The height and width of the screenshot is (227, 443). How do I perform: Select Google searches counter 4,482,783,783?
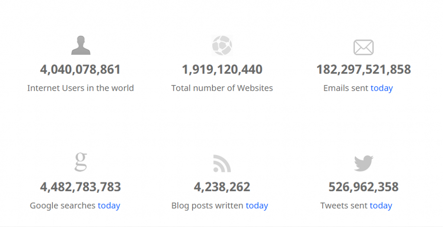point(80,187)
